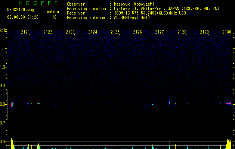Click the Receiving Location label
The width and height of the screenshot is (235, 149).
coord(87,9)
